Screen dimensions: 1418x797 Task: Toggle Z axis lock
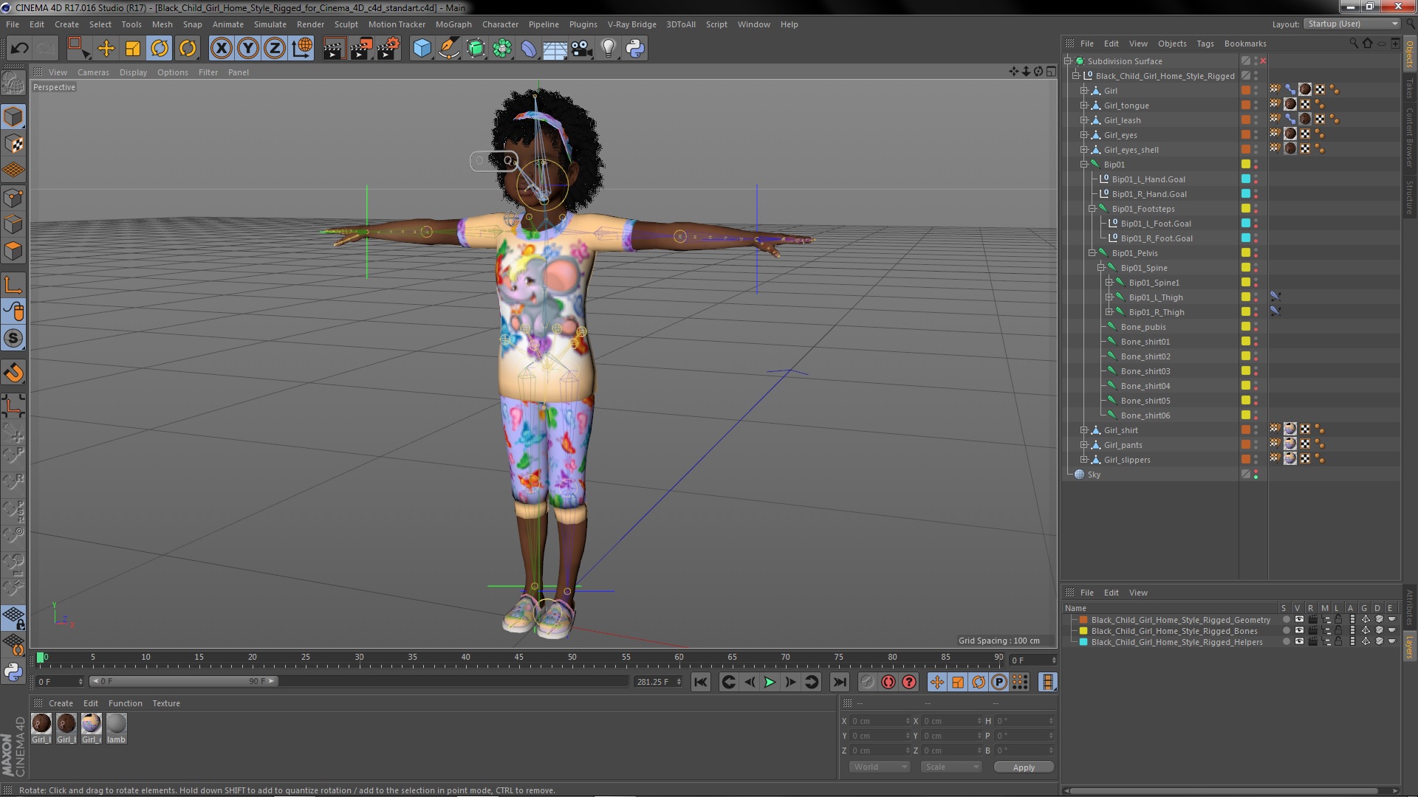point(275,49)
